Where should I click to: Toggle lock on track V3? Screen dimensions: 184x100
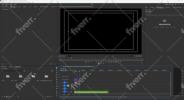coord(63,77)
